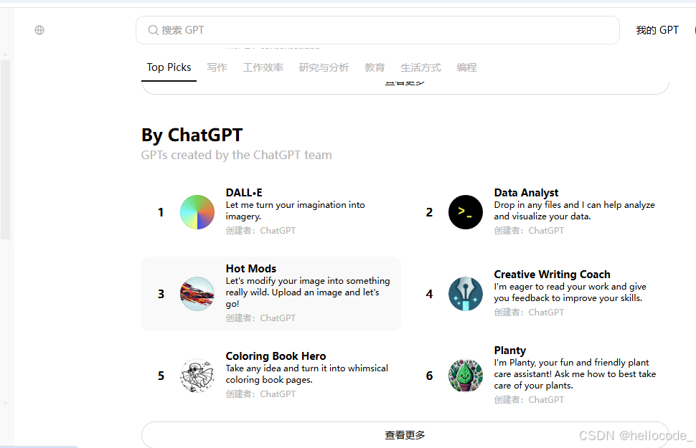
Task: Click 'I'm eager to read your work' description
Action: 570,292
